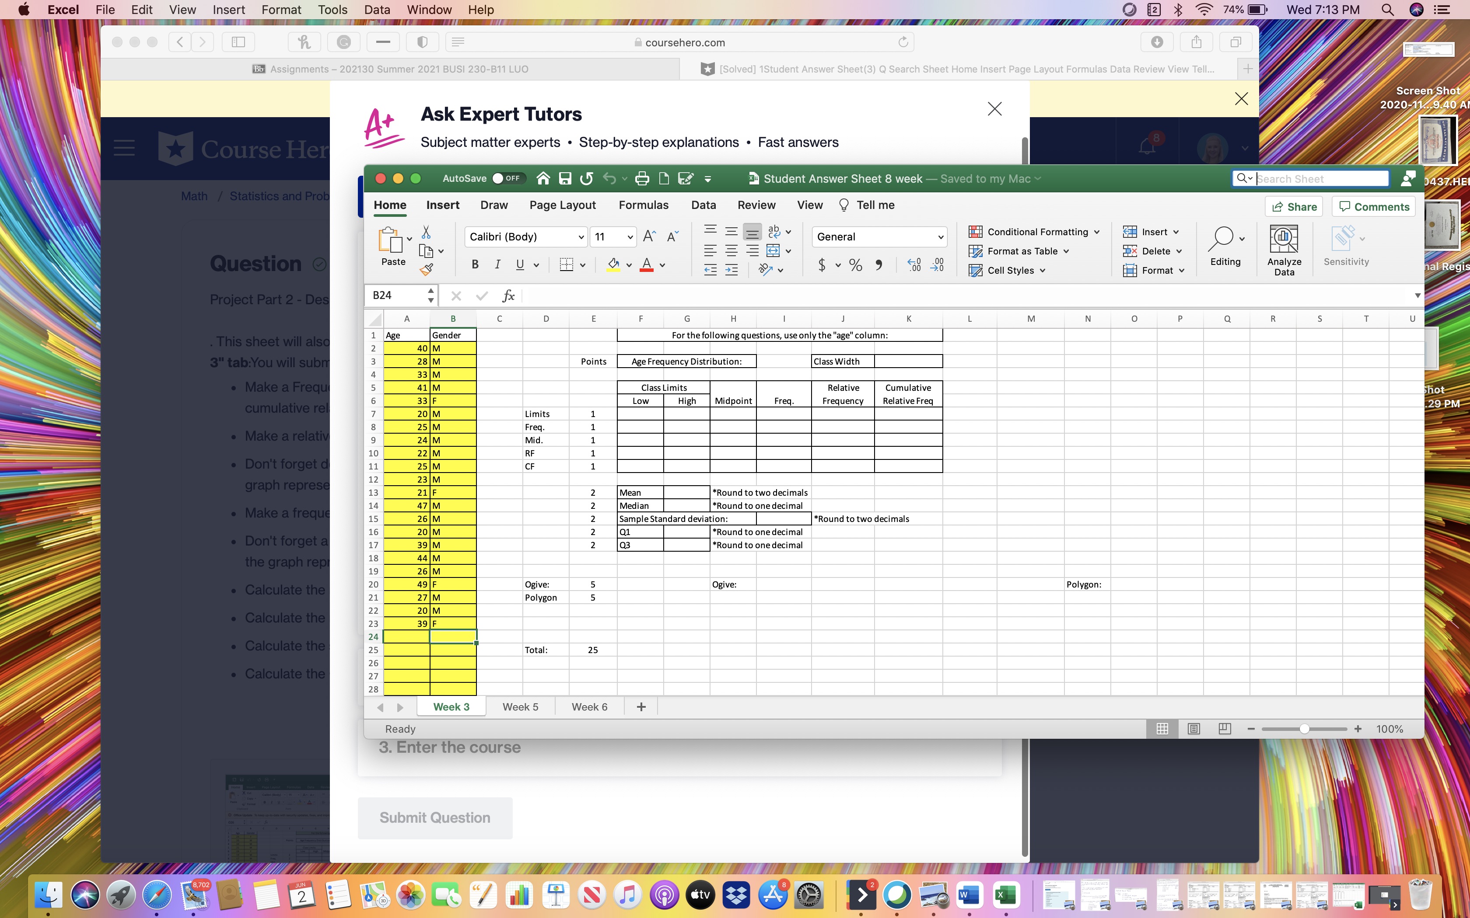Click the Cut (scissors) icon
1470x918 pixels.
coord(427,232)
